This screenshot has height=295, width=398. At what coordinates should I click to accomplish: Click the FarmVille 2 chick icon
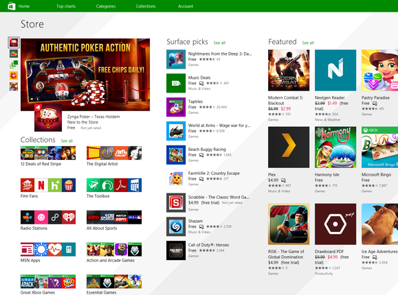(176, 178)
